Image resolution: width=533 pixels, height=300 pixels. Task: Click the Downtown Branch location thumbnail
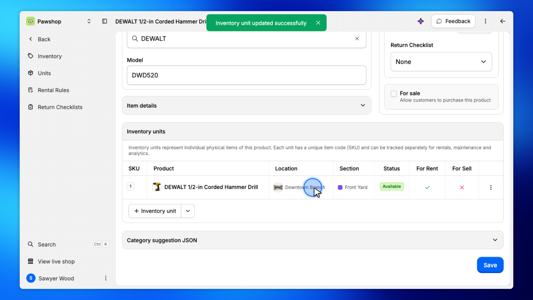coord(278,187)
